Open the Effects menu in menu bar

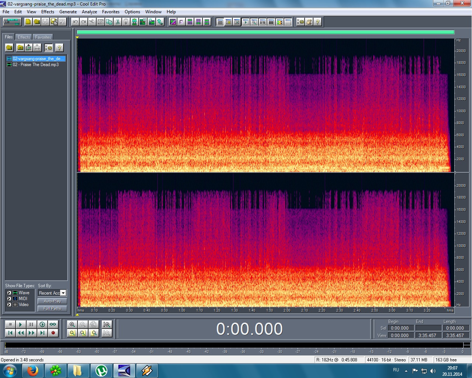pos(48,12)
